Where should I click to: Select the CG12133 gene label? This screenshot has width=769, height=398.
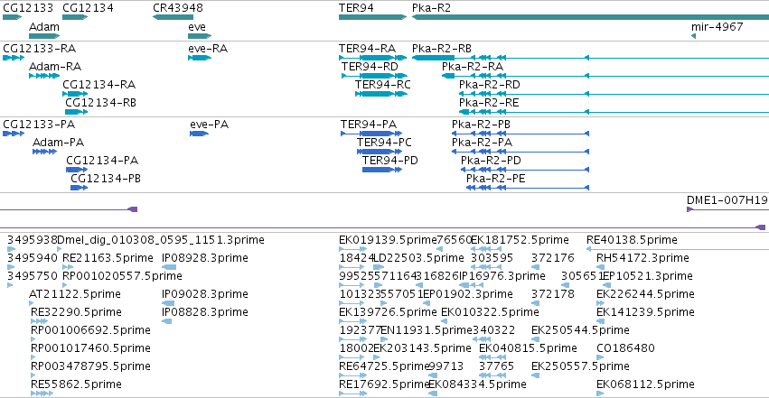click(28, 8)
